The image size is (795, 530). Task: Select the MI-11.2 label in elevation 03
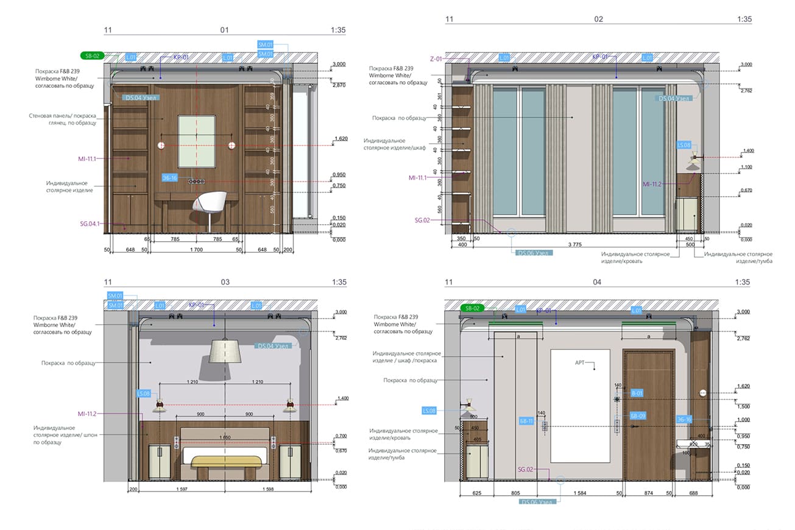coord(88,414)
